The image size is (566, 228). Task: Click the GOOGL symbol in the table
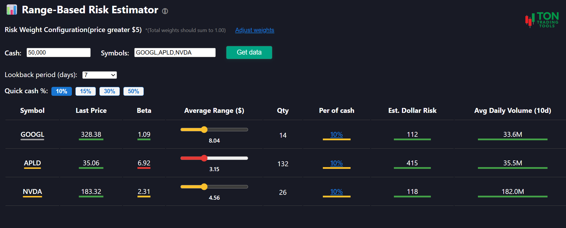(x=32, y=134)
